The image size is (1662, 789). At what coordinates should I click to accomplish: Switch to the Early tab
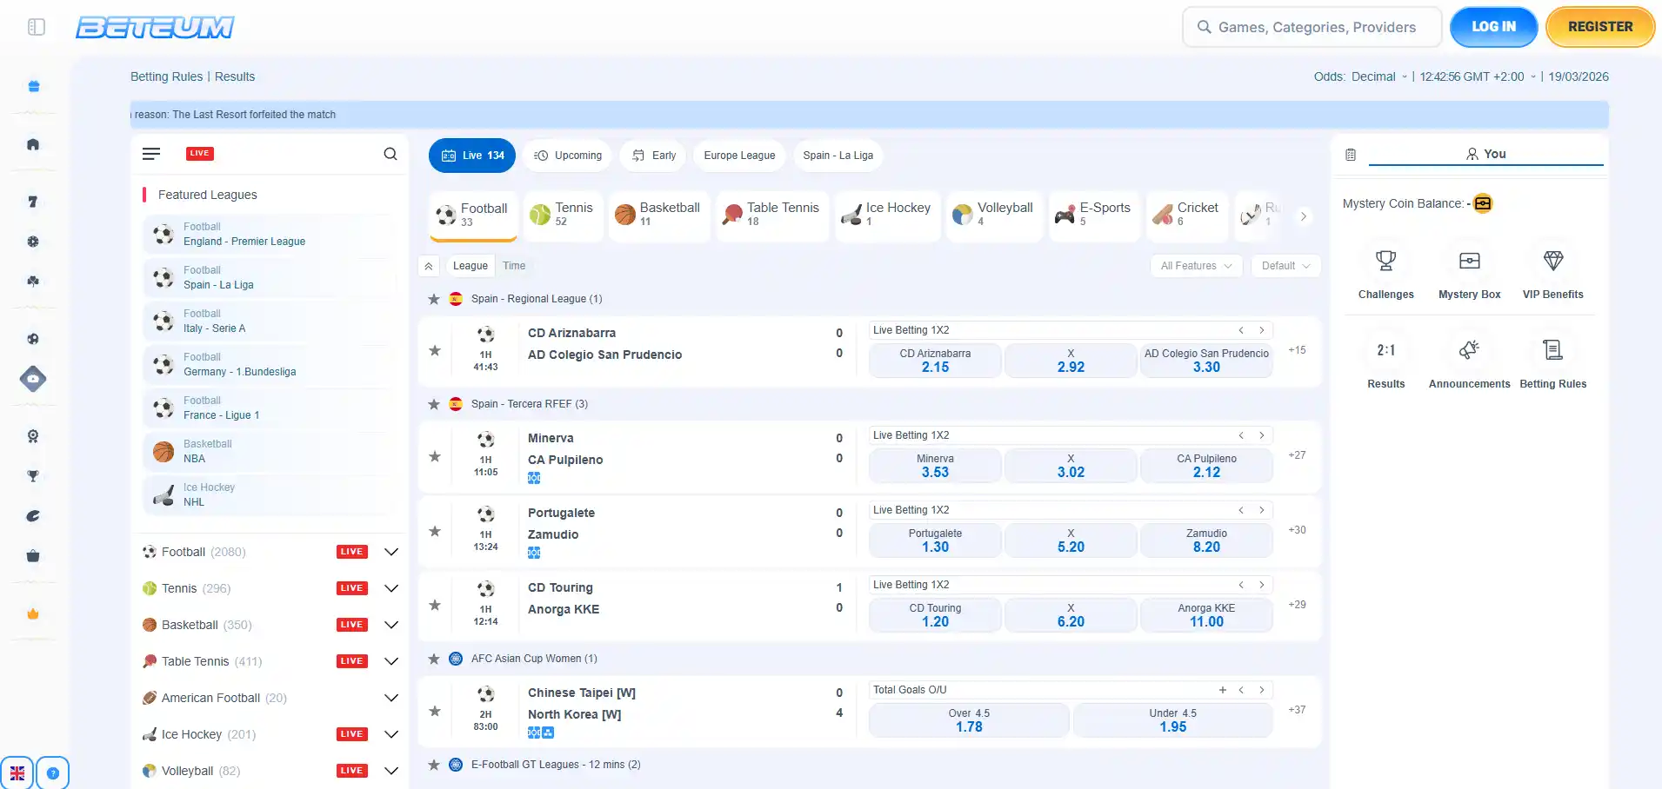(654, 156)
